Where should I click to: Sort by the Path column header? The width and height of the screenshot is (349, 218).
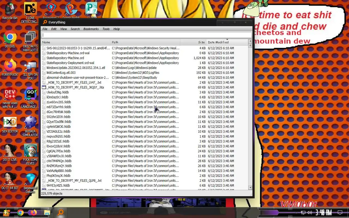[145, 42]
